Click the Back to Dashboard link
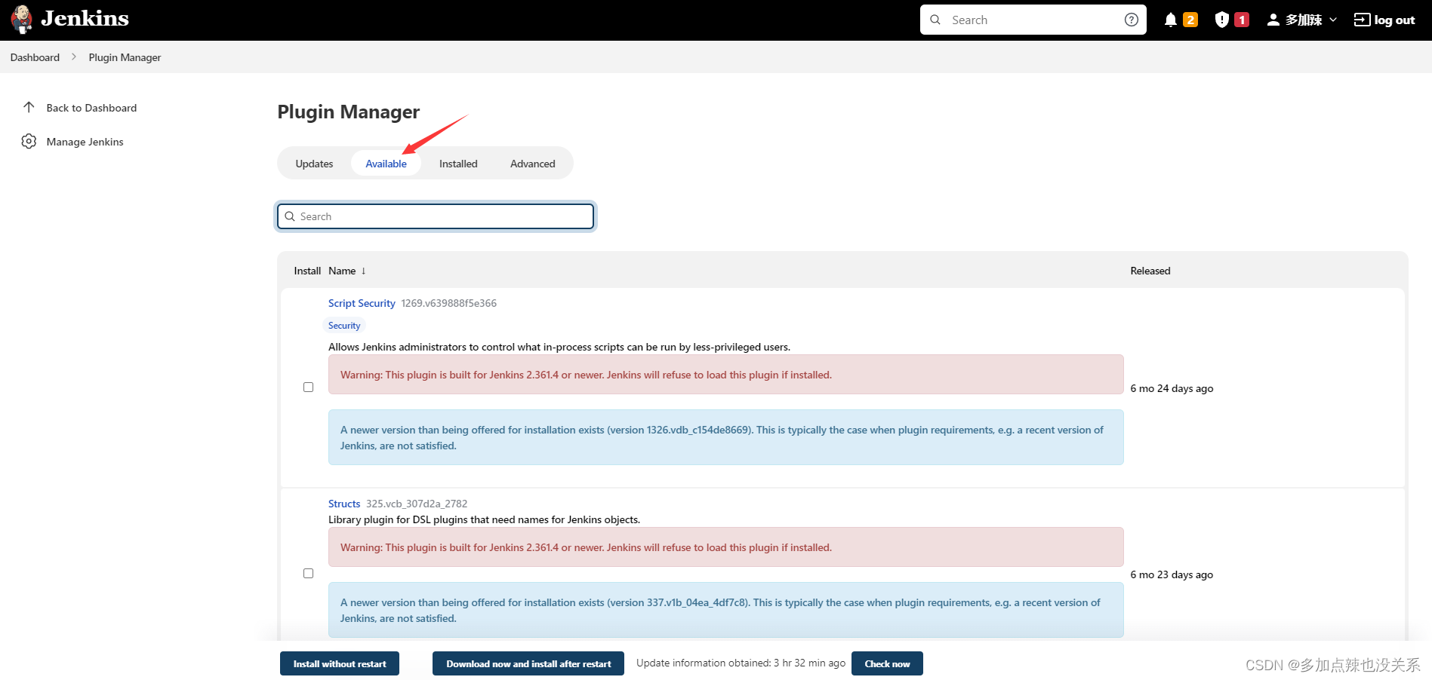The image size is (1432, 680). (91, 108)
